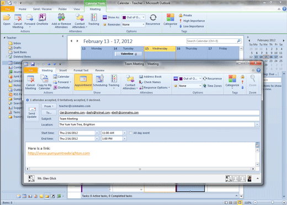Click the Send Update button
Viewport: 287px width, 205px height.
tap(32, 113)
